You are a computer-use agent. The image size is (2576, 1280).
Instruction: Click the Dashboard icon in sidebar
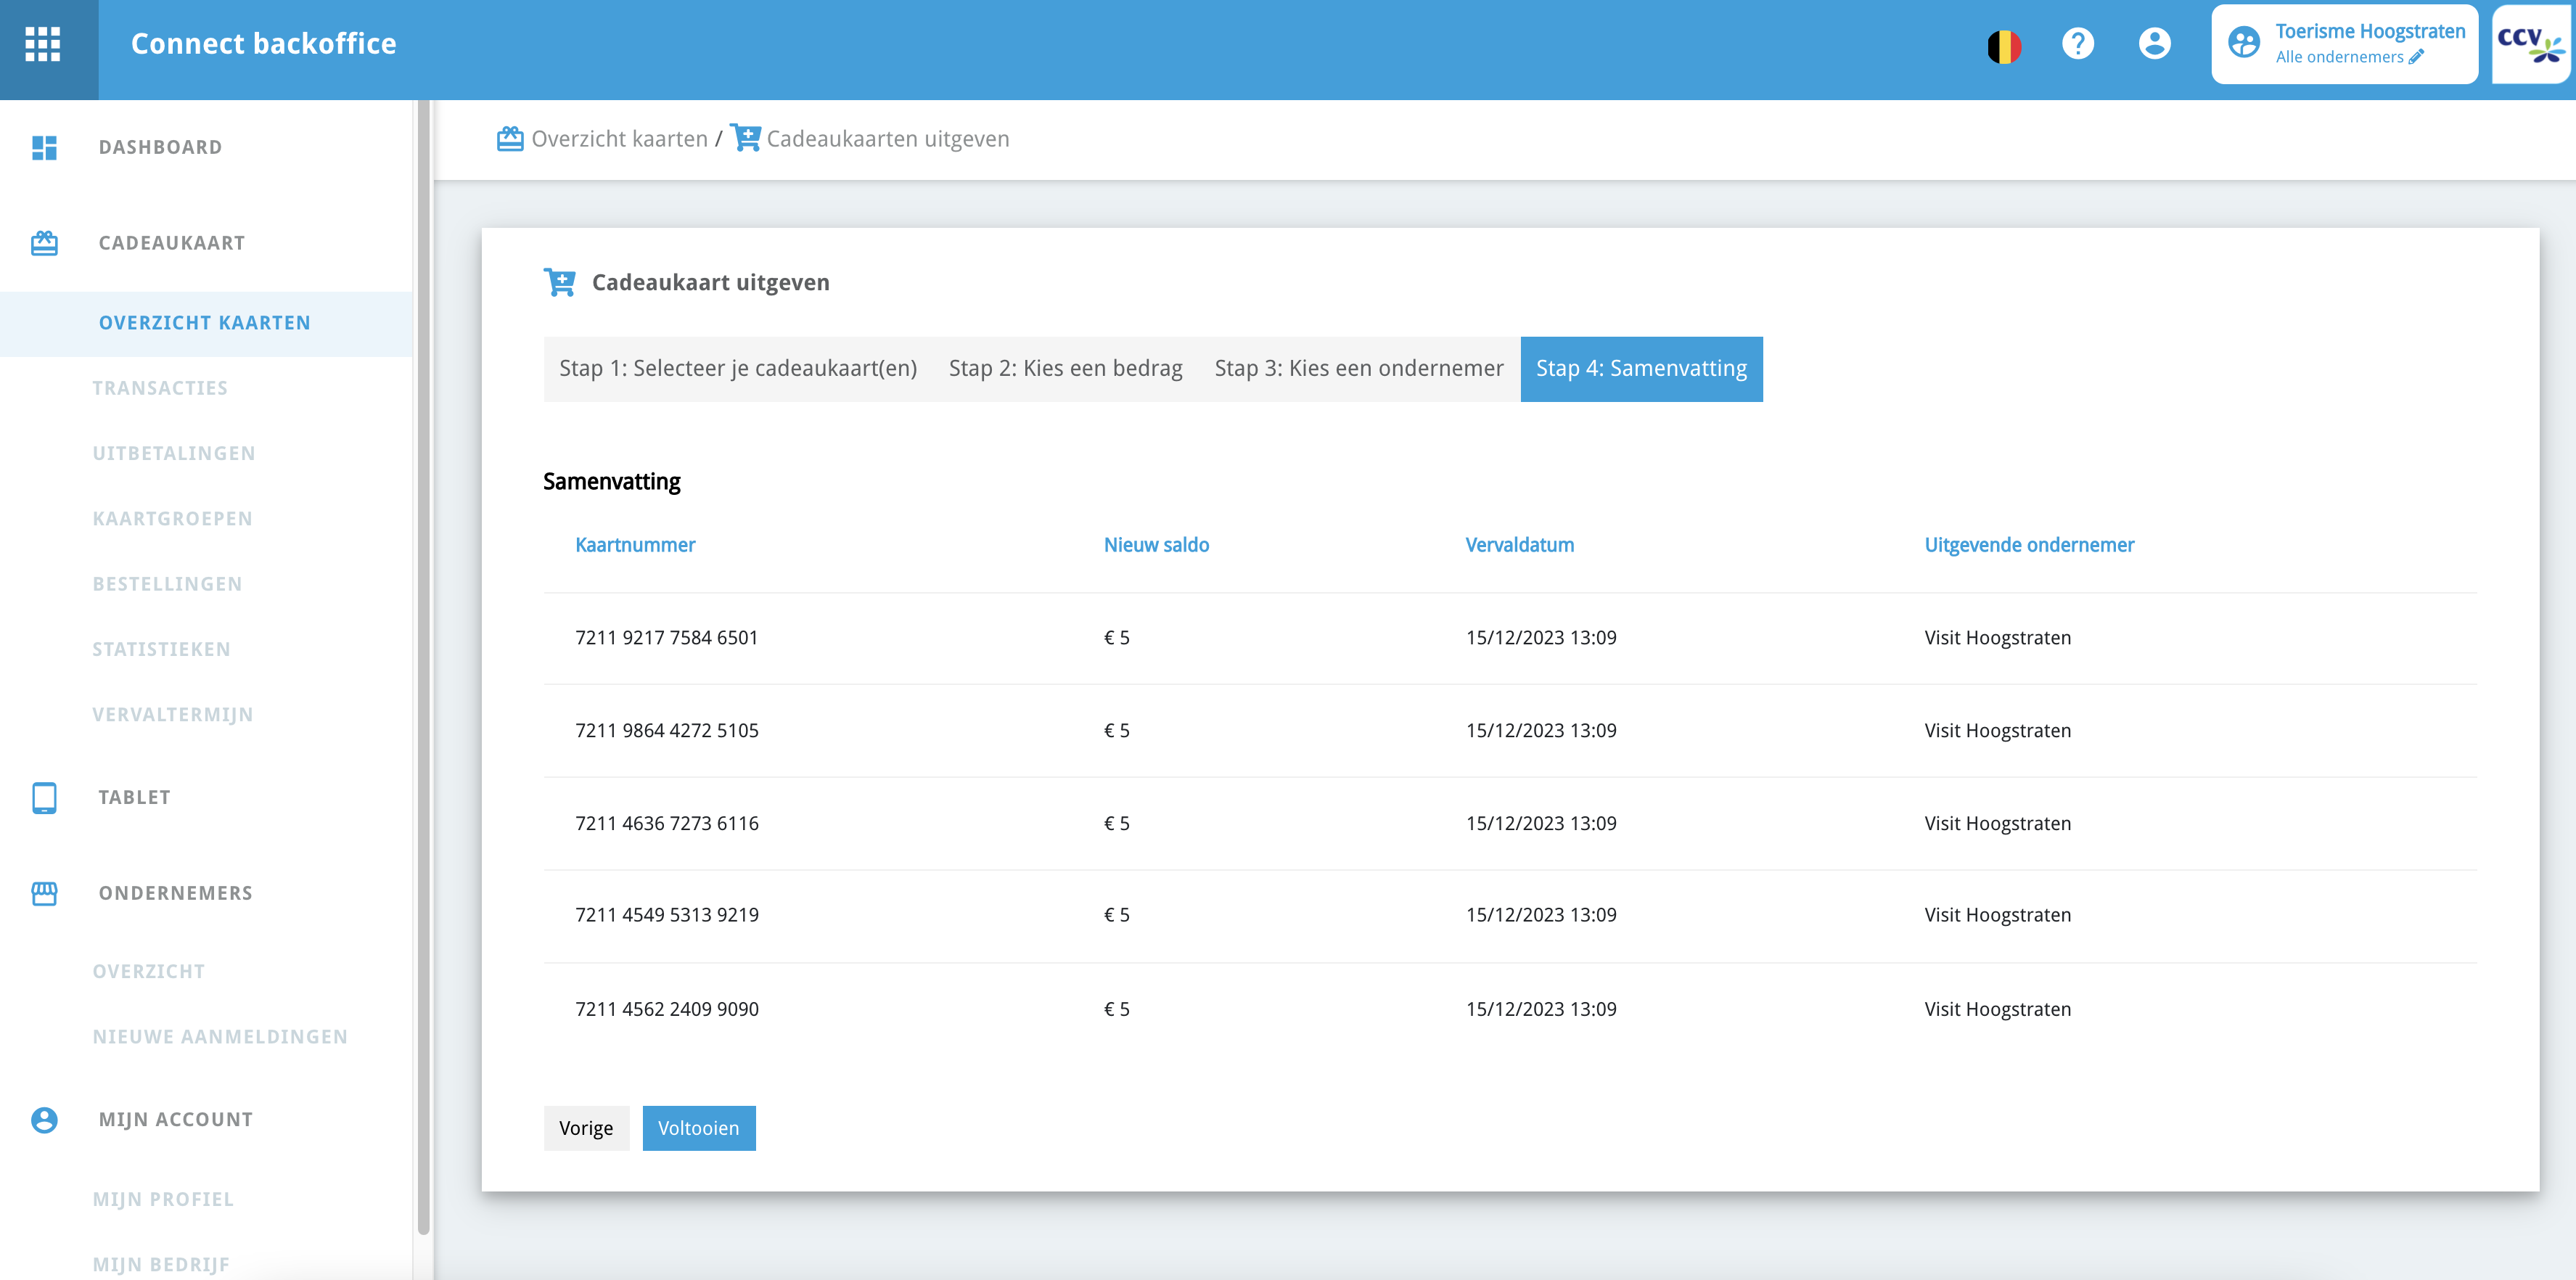(44, 148)
